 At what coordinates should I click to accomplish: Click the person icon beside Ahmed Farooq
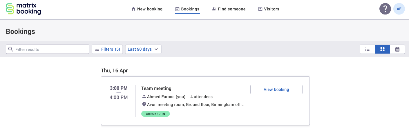pyautogui.click(x=144, y=96)
